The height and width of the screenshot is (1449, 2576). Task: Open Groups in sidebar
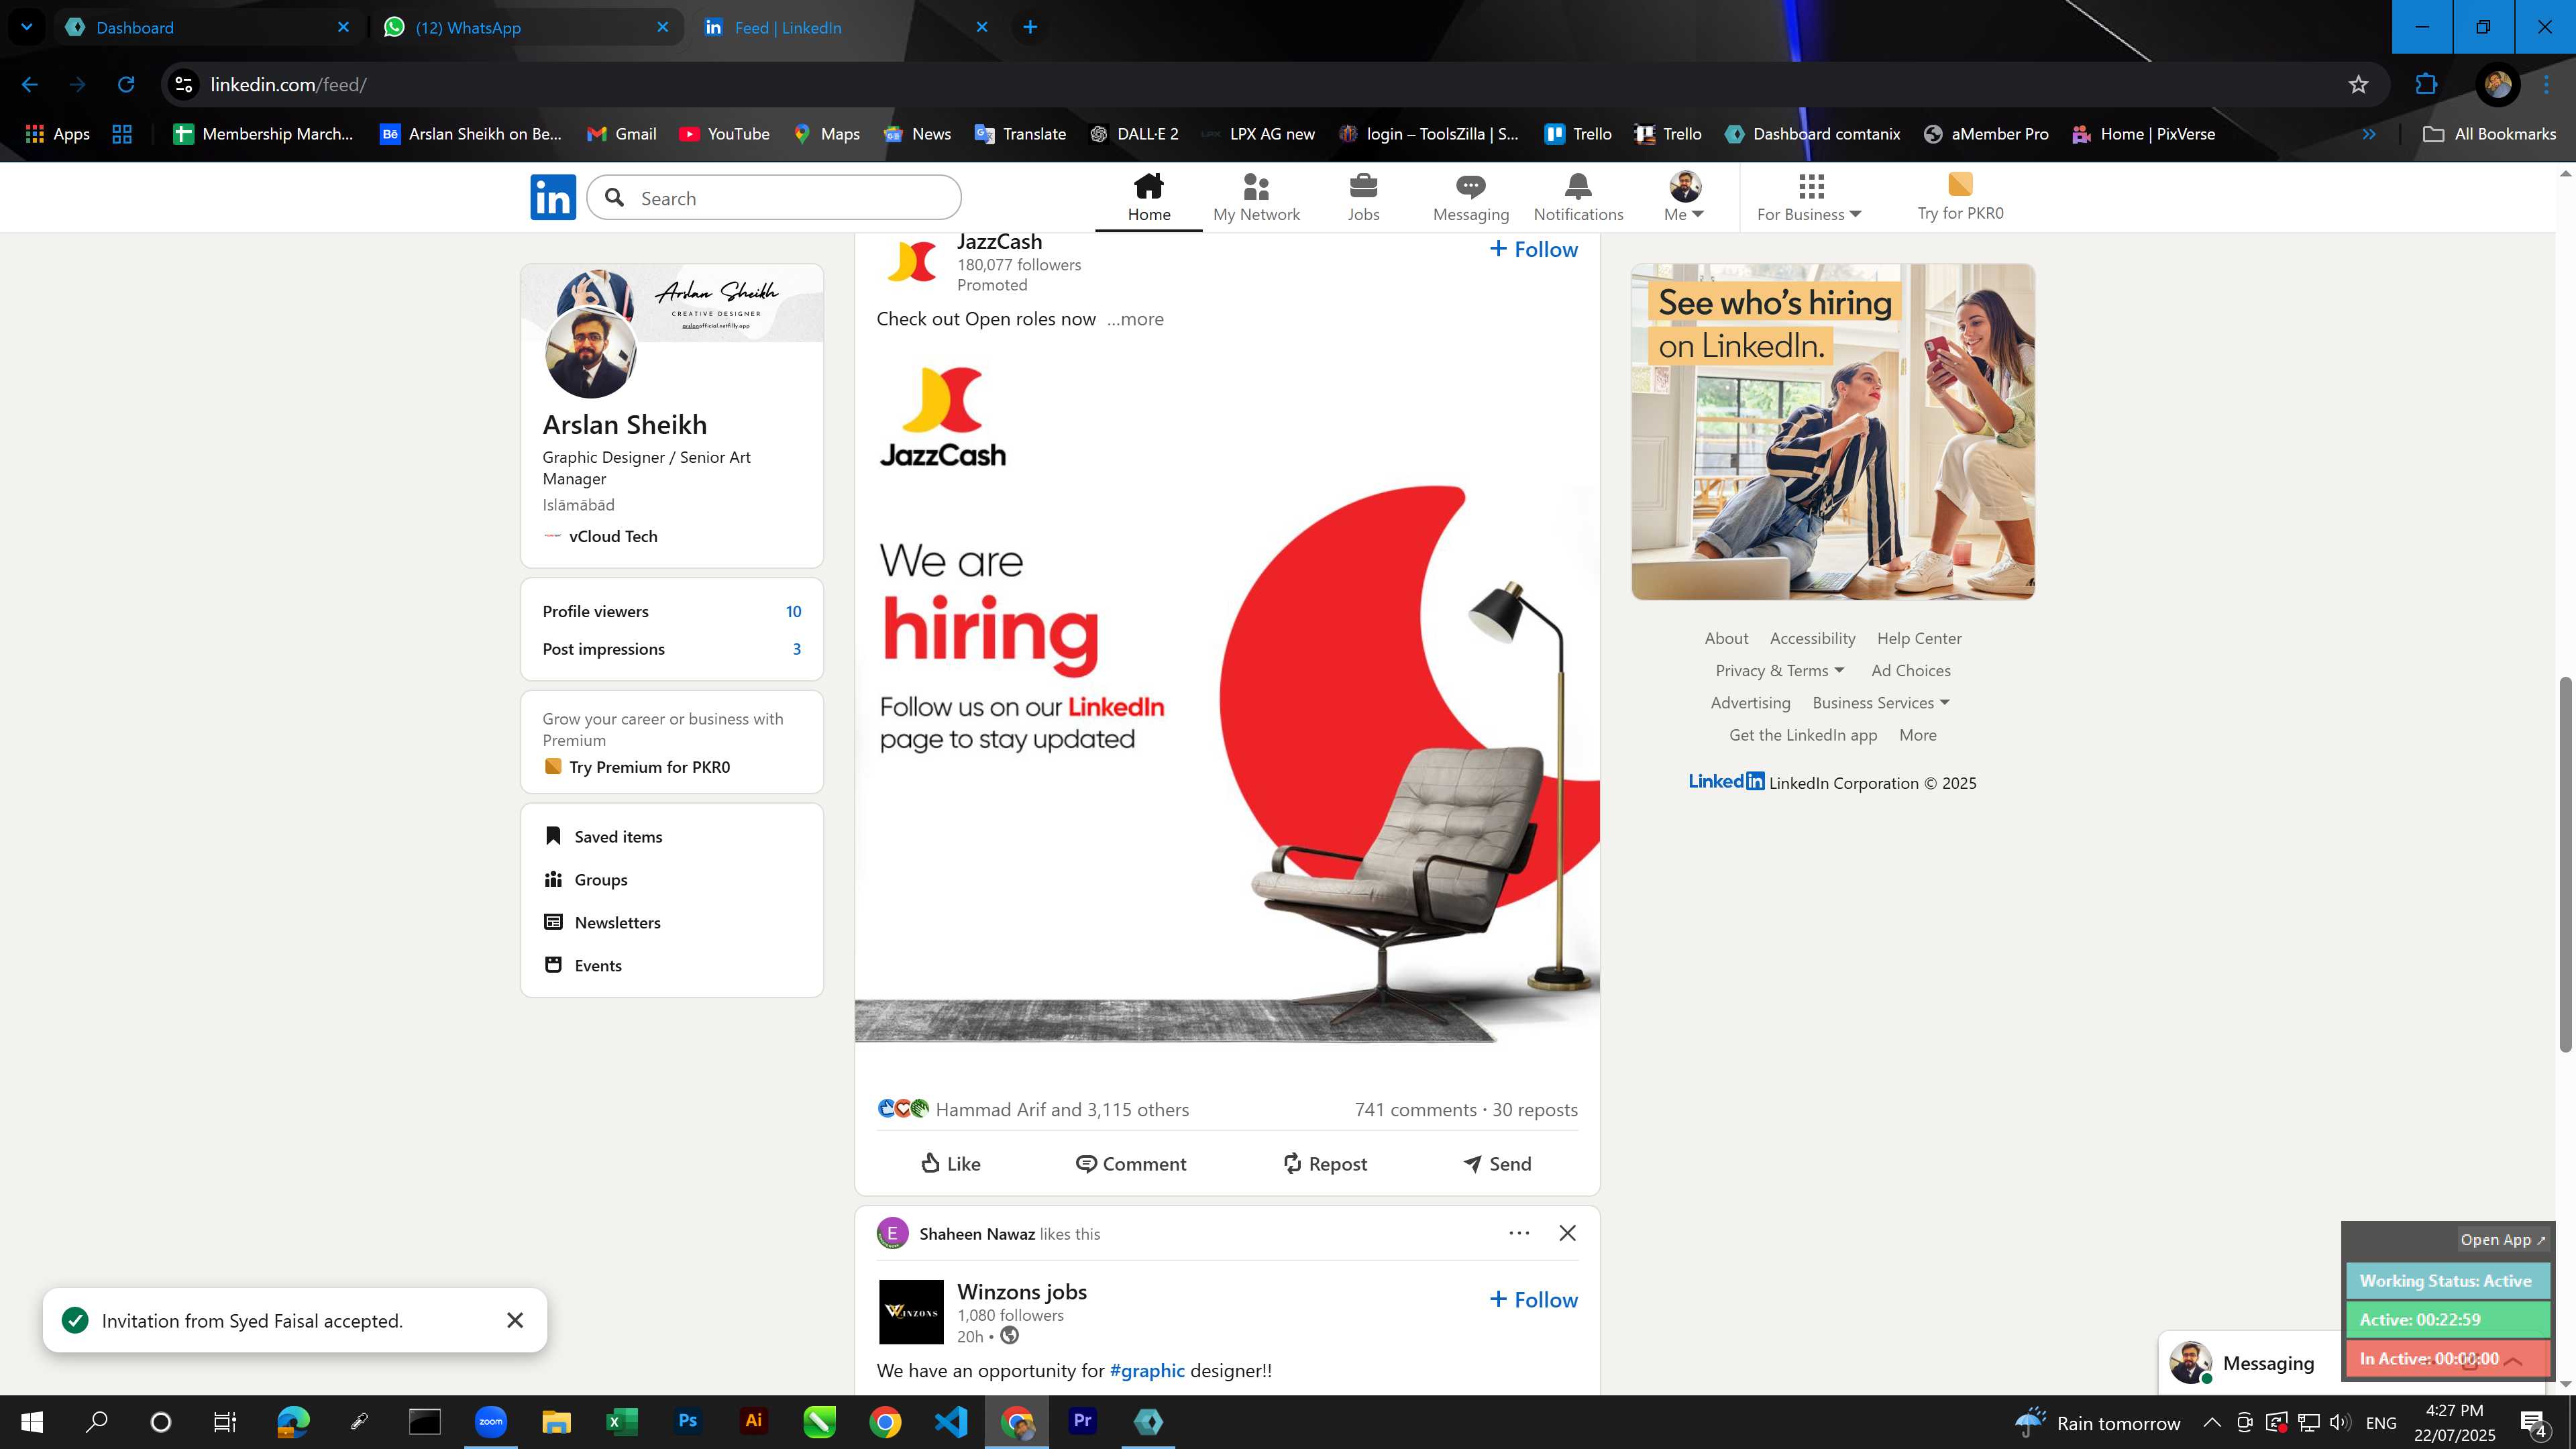[x=585, y=879]
